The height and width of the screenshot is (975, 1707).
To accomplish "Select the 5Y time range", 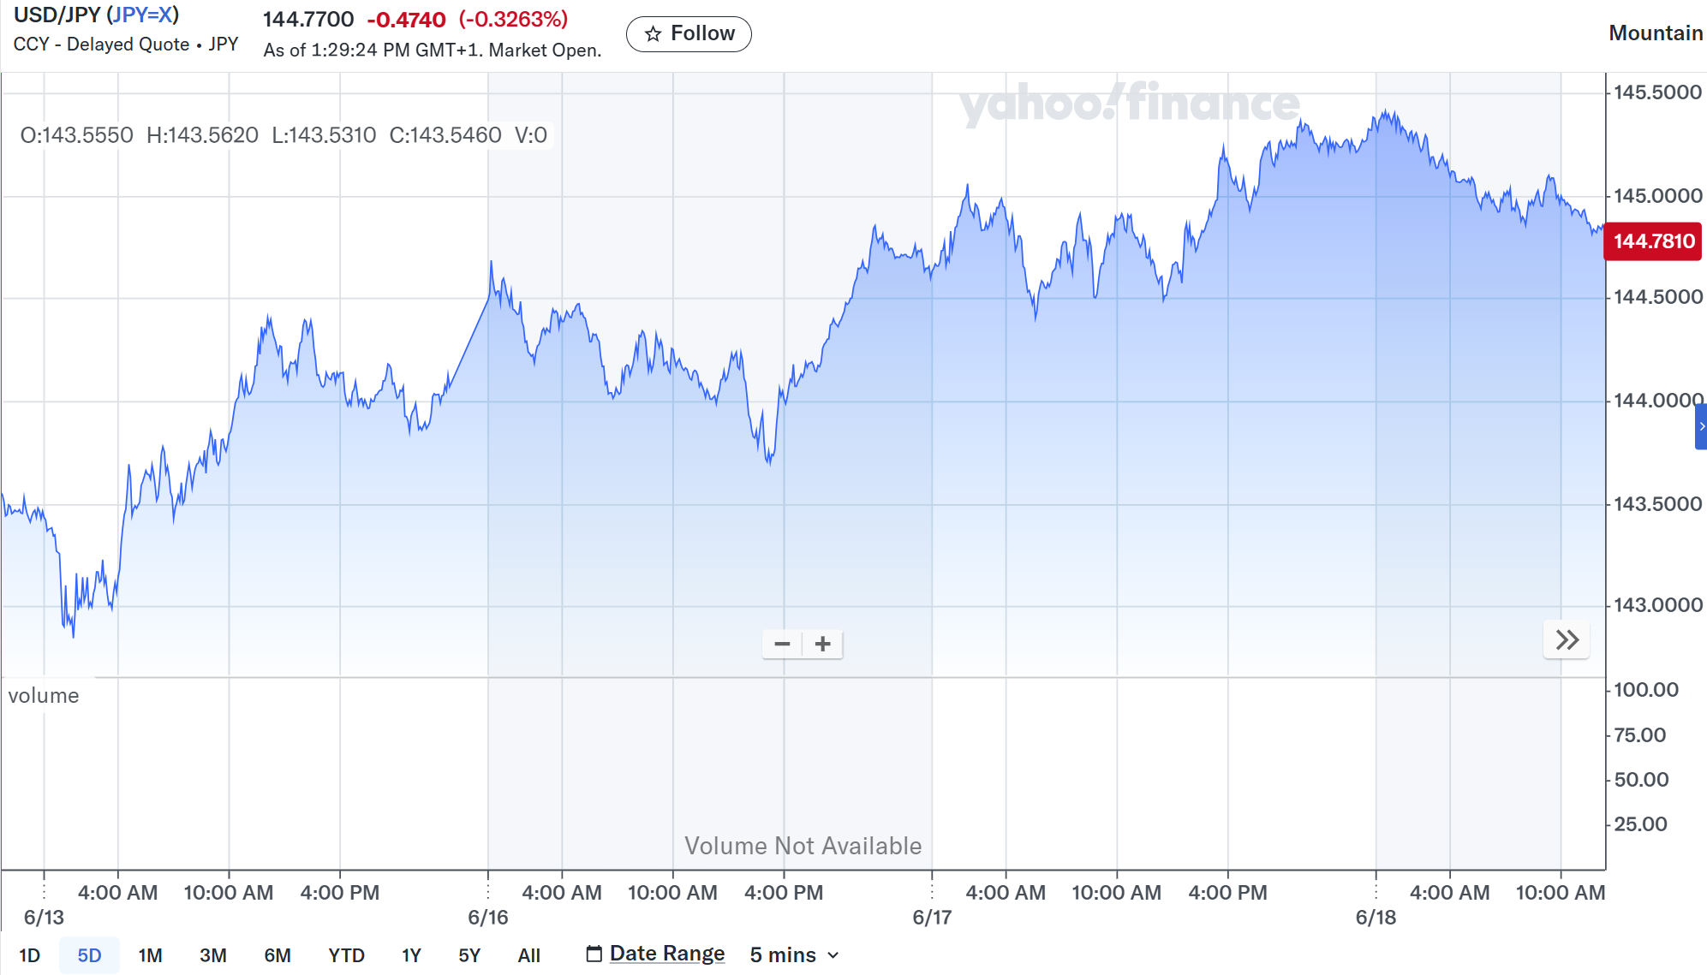I will point(469,955).
